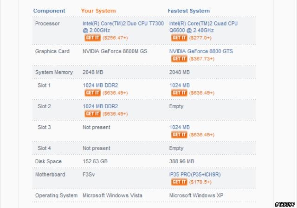Click the 388.96 MB disk space value
This screenshot has width=297, height=208.
tap(181, 161)
